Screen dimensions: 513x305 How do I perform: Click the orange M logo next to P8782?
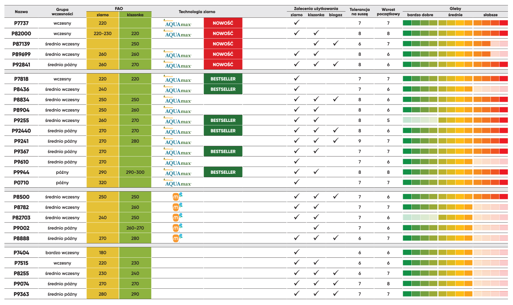click(x=177, y=207)
